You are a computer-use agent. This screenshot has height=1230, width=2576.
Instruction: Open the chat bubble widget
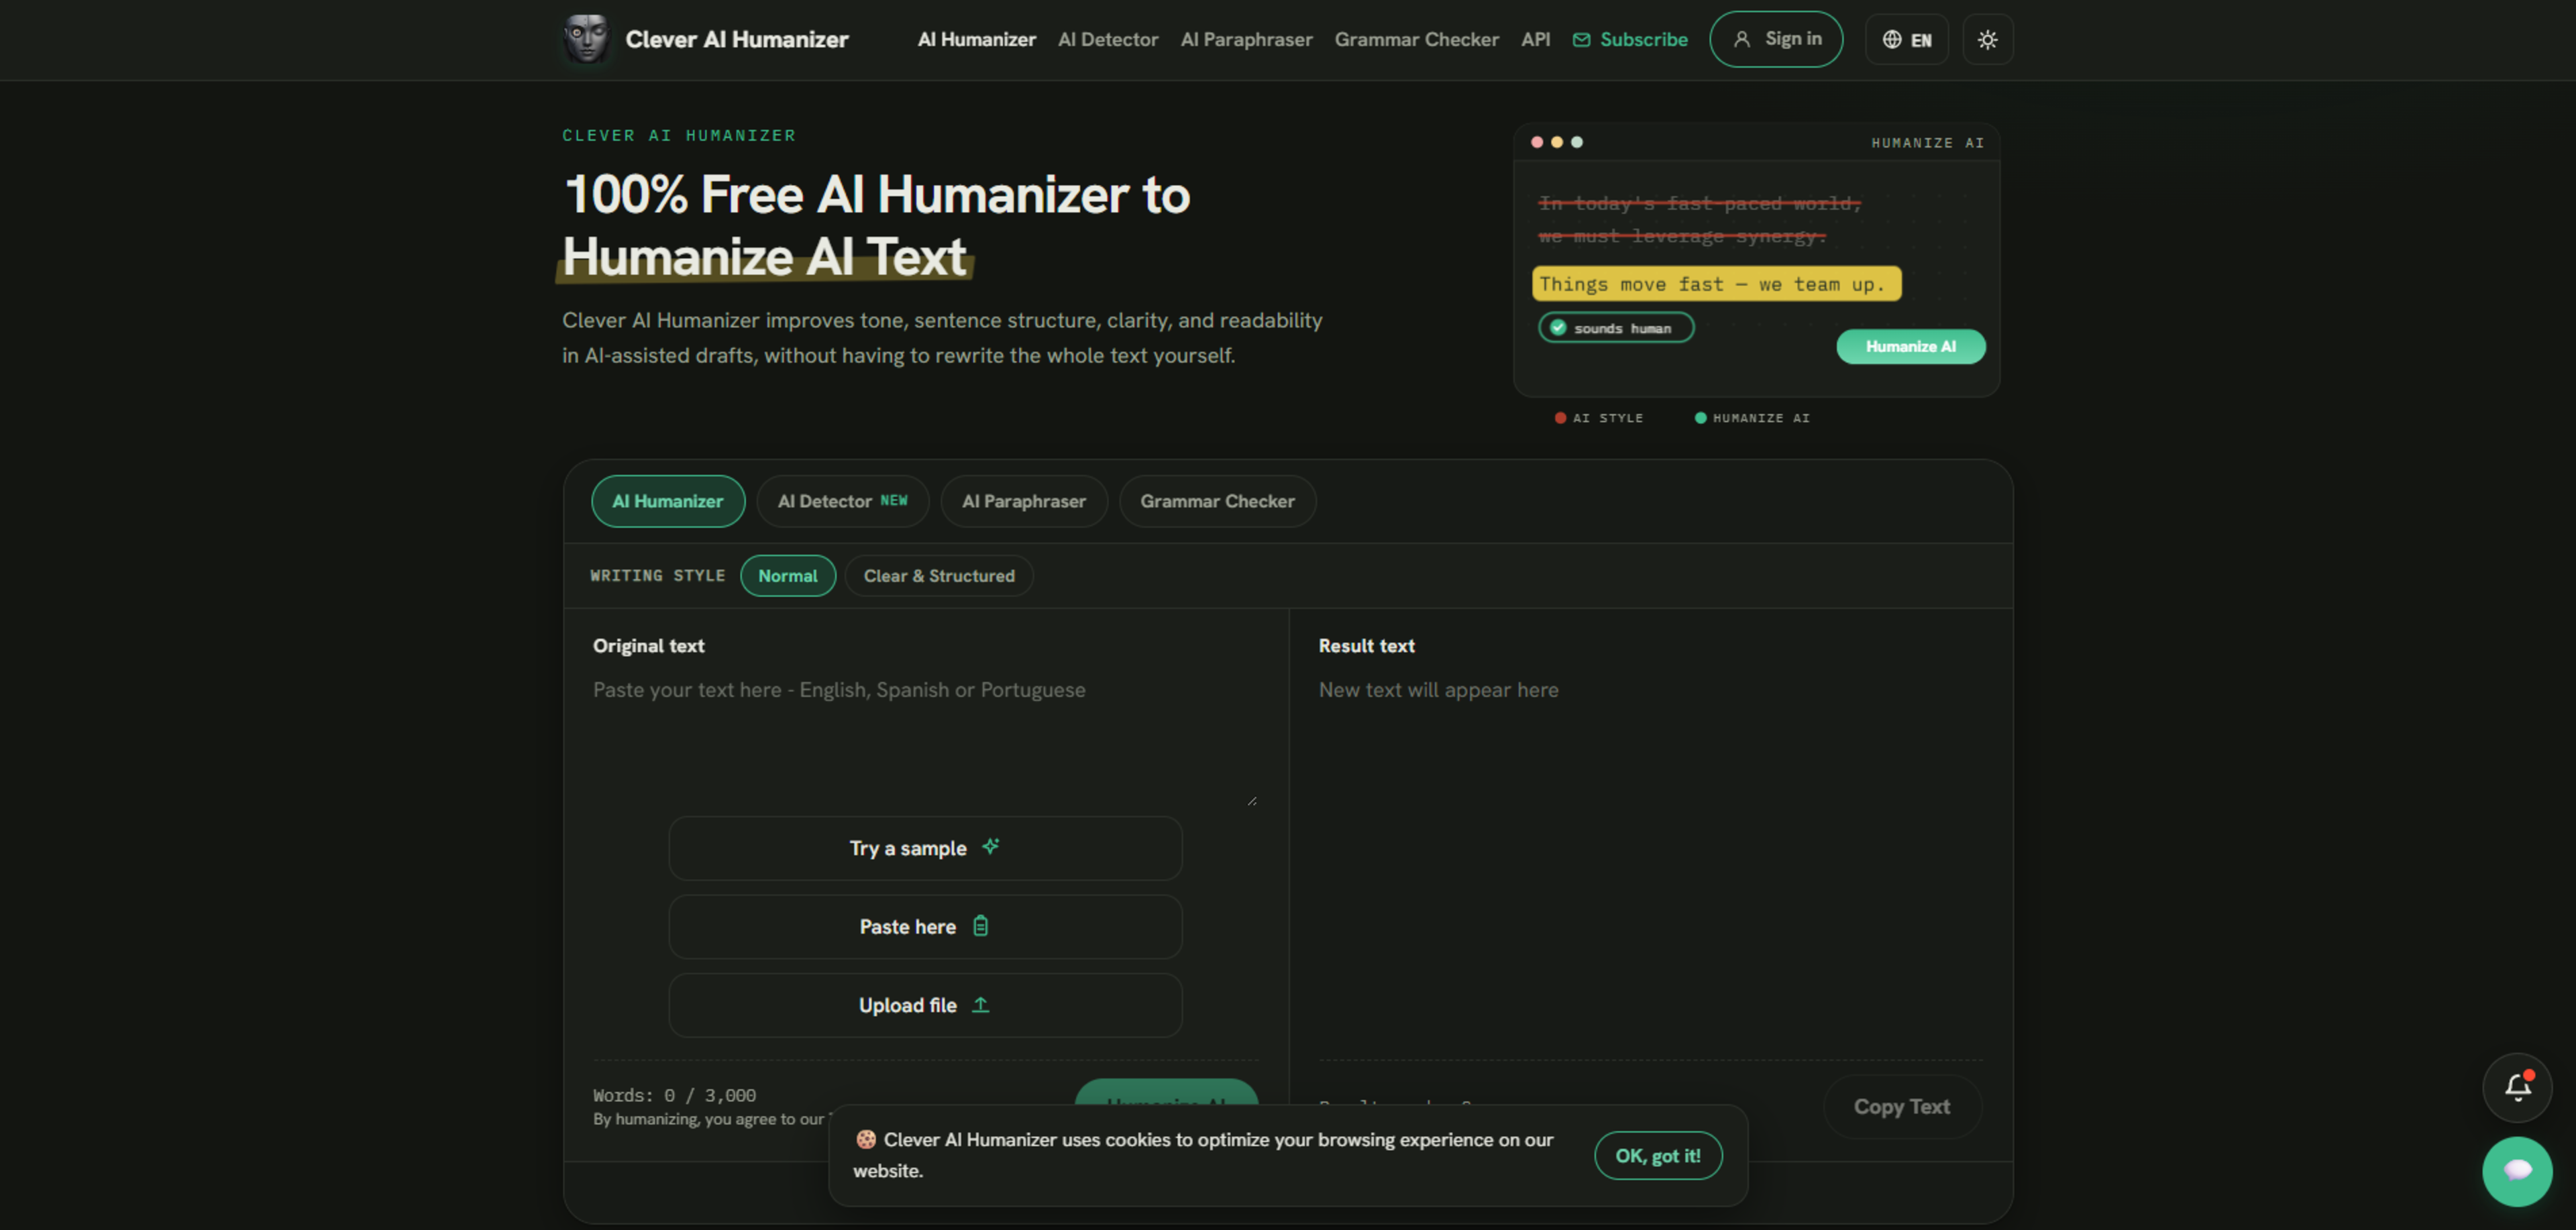[x=2517, y=1171]
